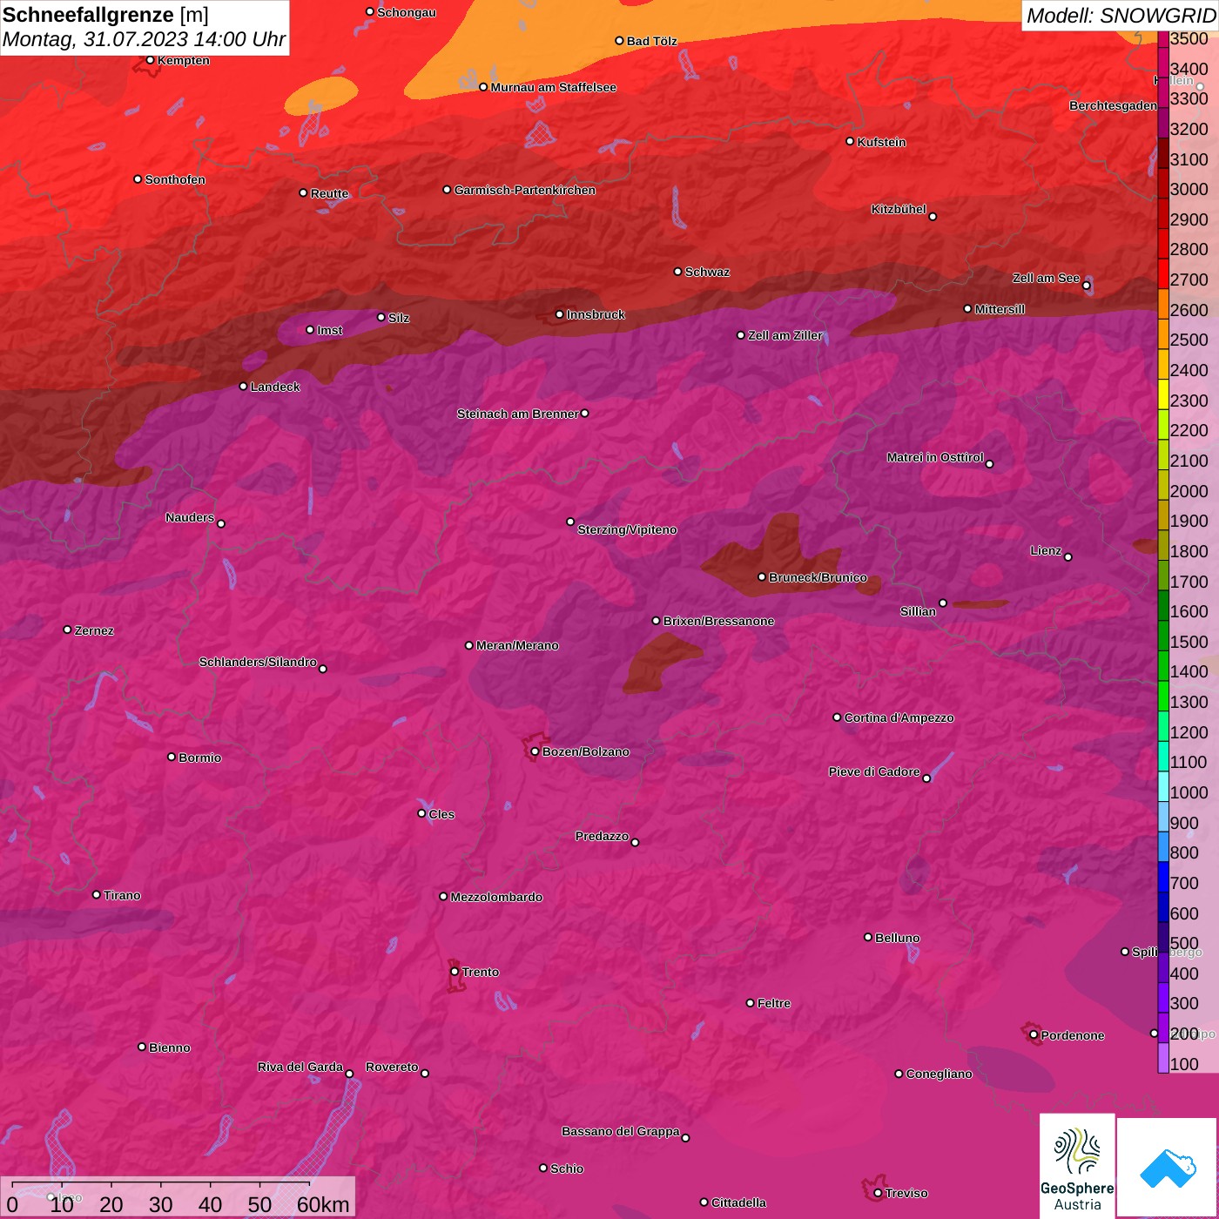This screenshot has height=1219, width=1219.
Task: Click the "1000" legend value
Action: pos(1189,792)
